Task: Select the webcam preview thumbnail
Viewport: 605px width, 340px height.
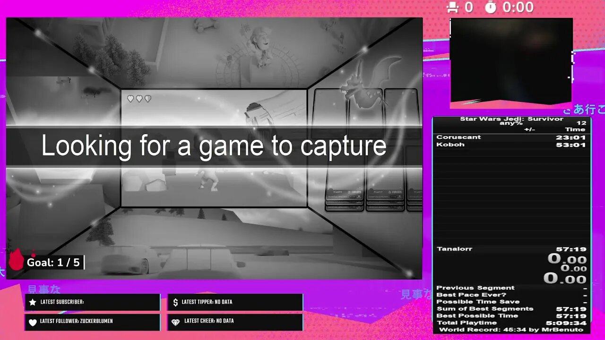Action: tap(511, 60)
